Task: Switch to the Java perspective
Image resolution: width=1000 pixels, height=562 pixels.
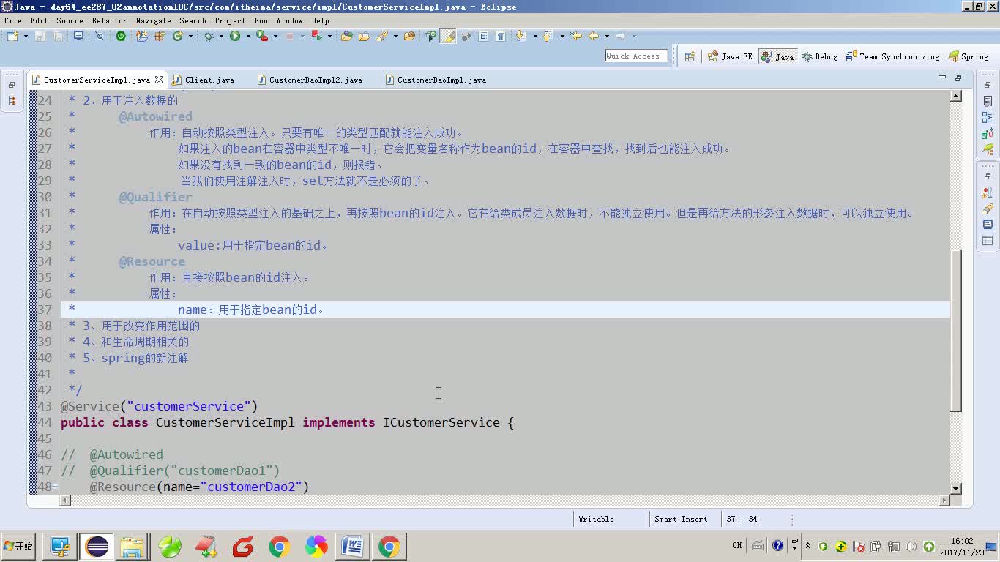Action: [x=777, y=56]
